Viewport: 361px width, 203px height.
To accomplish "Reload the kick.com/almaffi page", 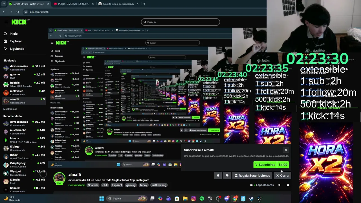I will [x=17, y=12].
